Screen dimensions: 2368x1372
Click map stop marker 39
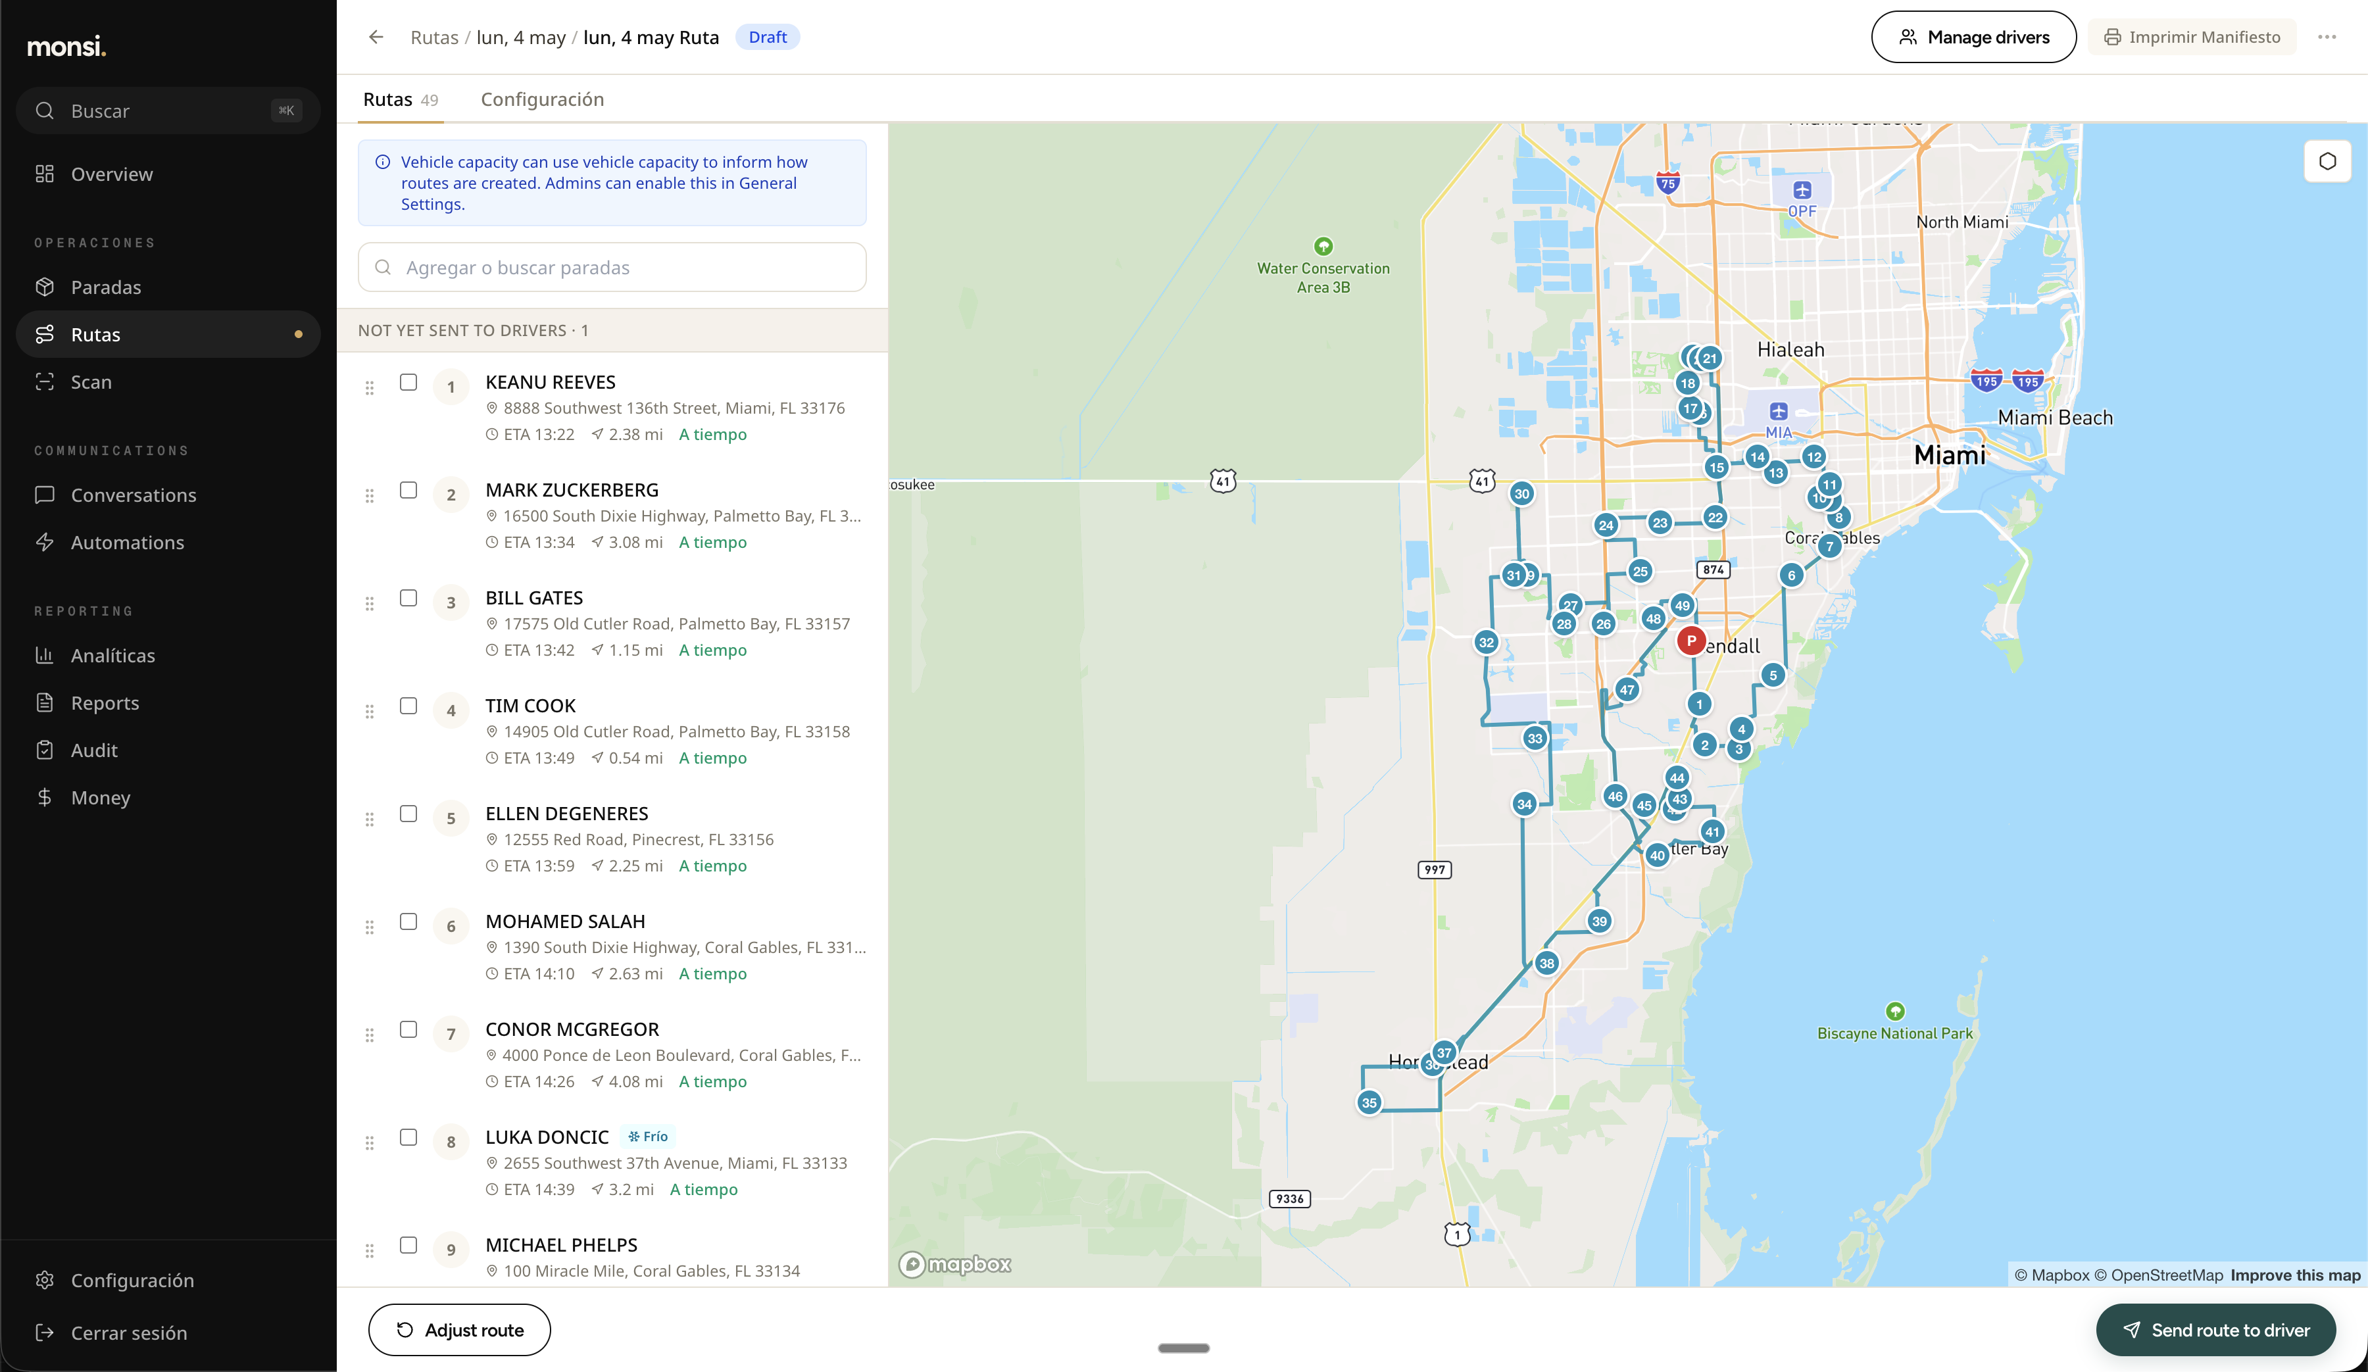(x=1599, y=921)
